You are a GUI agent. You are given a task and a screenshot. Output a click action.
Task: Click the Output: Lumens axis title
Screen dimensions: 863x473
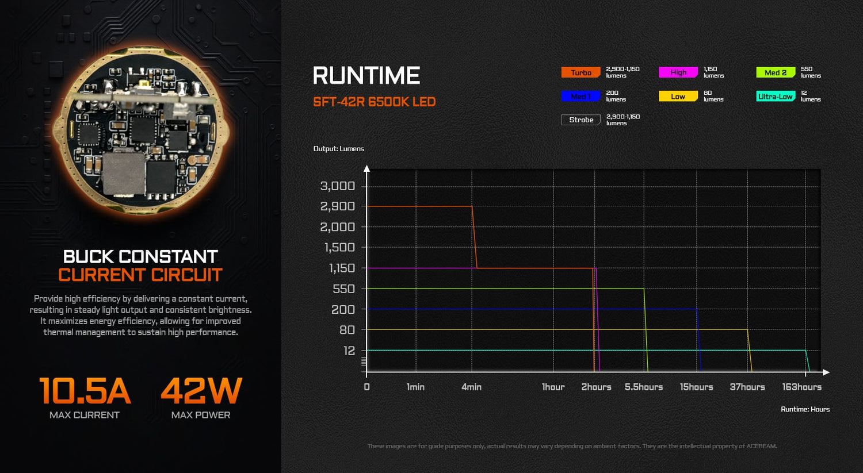point(338,149)
